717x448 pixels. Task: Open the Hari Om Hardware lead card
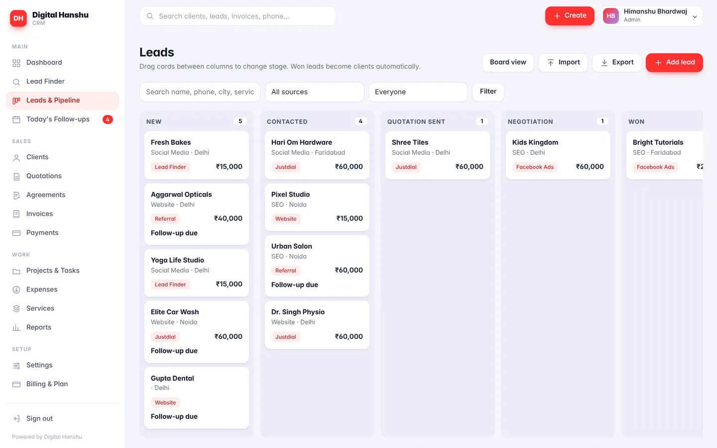317,155
